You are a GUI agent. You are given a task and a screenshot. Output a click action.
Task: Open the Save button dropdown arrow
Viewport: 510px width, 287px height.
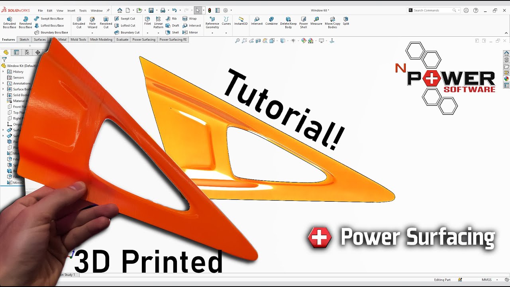156,10
